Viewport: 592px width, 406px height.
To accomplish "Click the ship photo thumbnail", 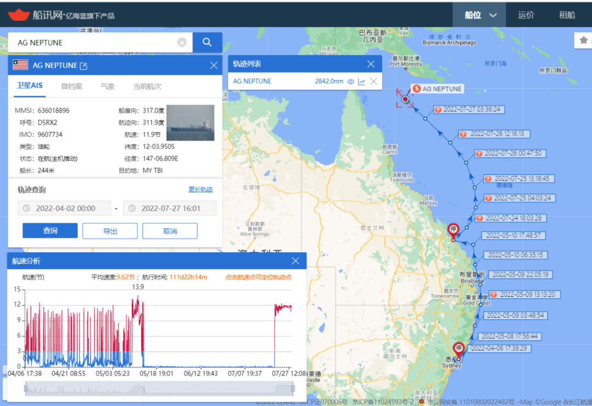I will 190,123.
